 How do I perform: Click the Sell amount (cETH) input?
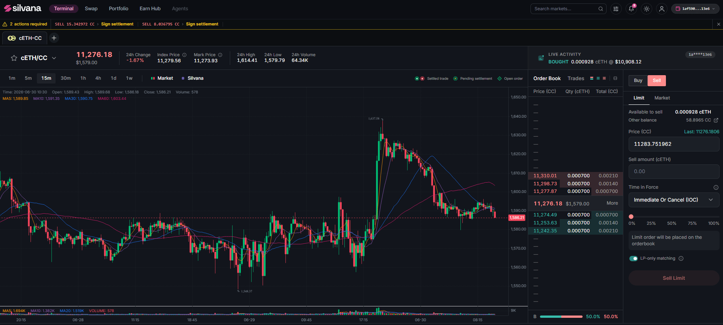tap(674, 172)
